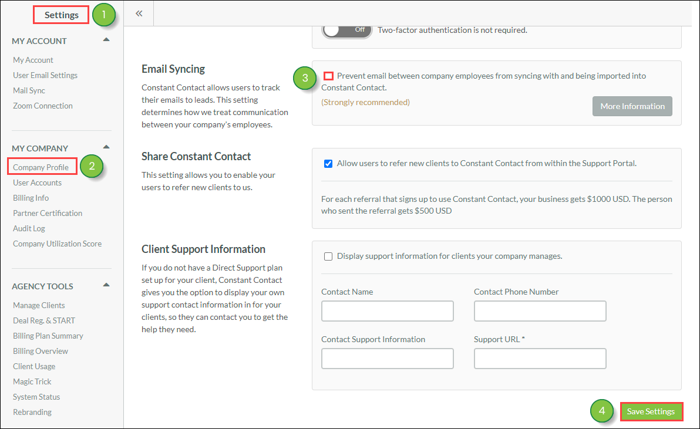Image resolution: width=700 pixels, height=429 pixels.
Task: Open Deal Reg. & START
Action: [43, 320]
